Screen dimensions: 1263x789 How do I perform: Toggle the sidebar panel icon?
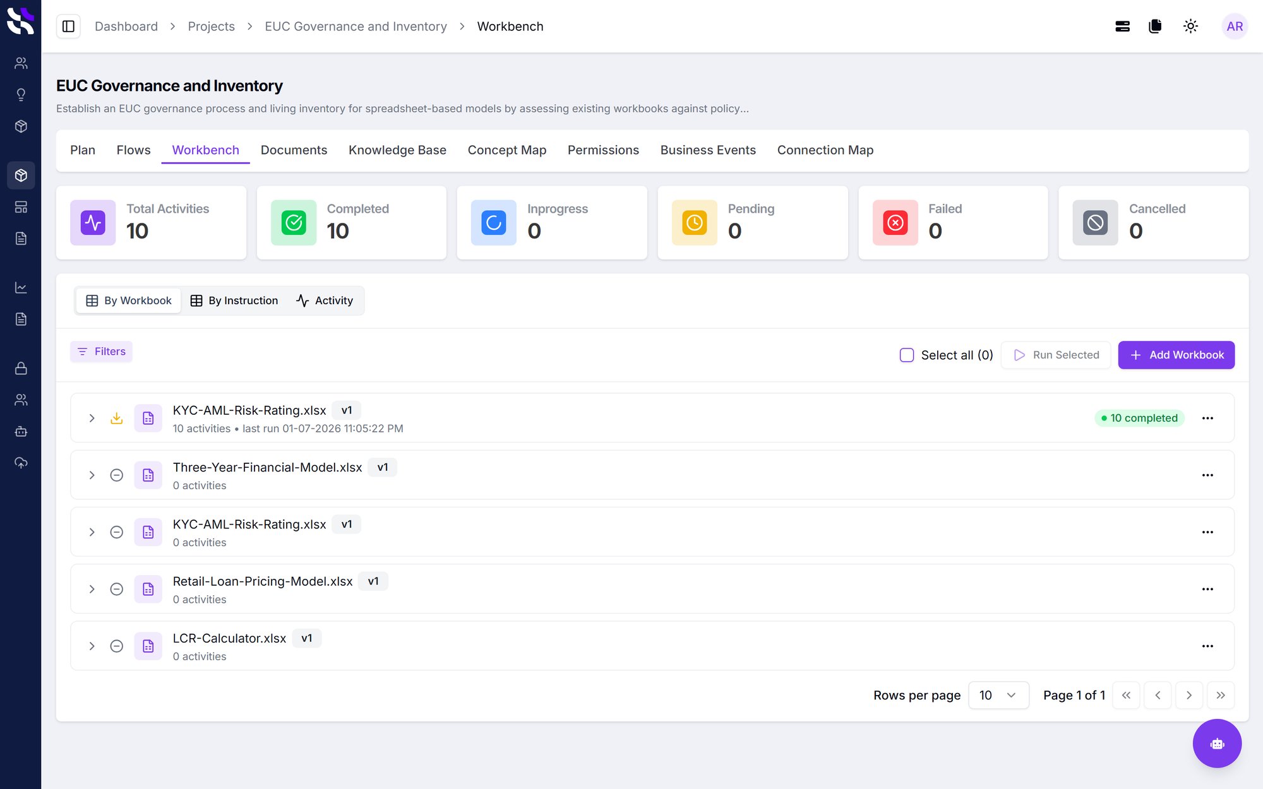(68, 27)
